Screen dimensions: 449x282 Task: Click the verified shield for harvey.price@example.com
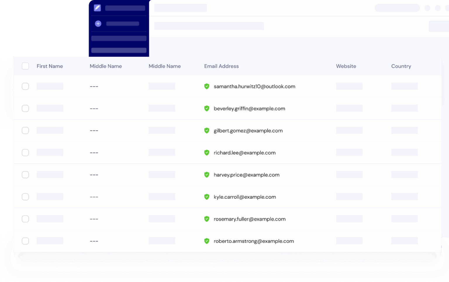coord(207,175)
